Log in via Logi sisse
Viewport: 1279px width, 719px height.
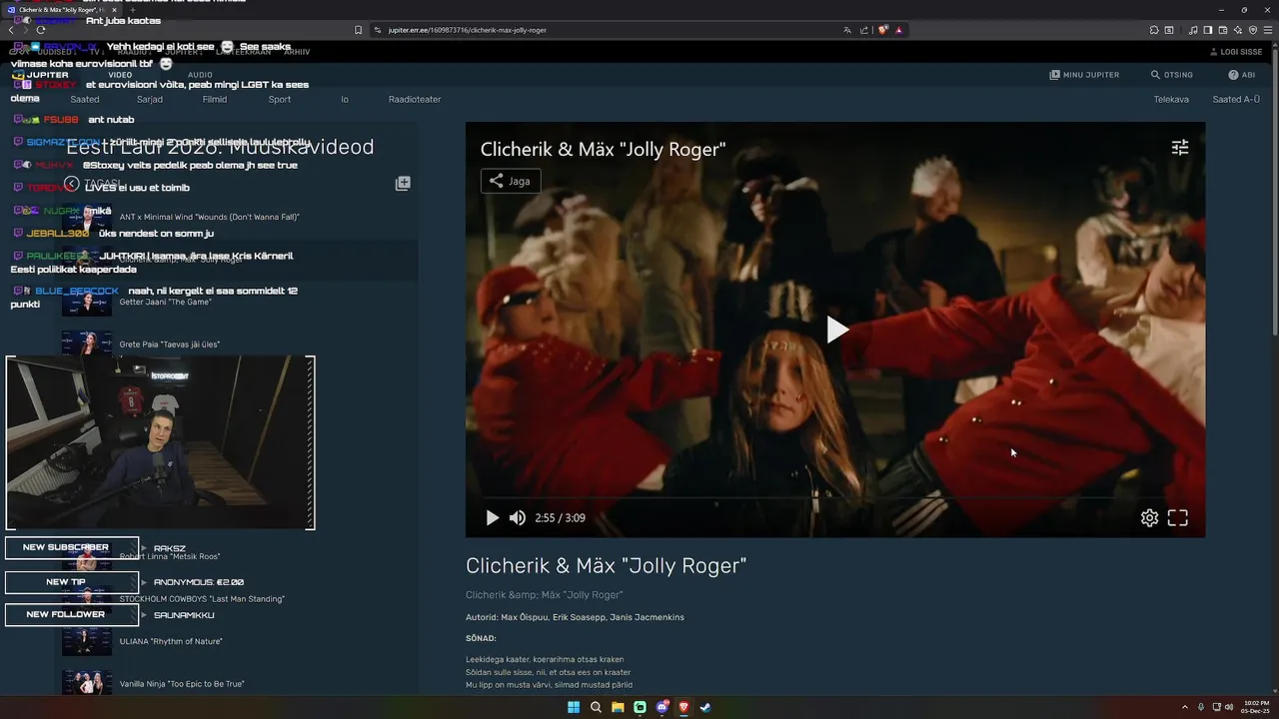(x=1236, y=52)
